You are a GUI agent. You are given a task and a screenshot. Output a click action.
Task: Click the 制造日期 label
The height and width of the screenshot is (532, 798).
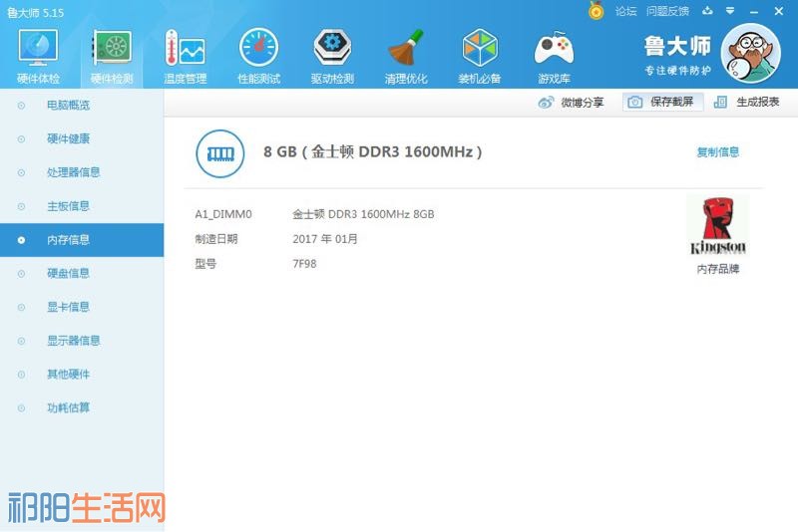click(216, 239)
